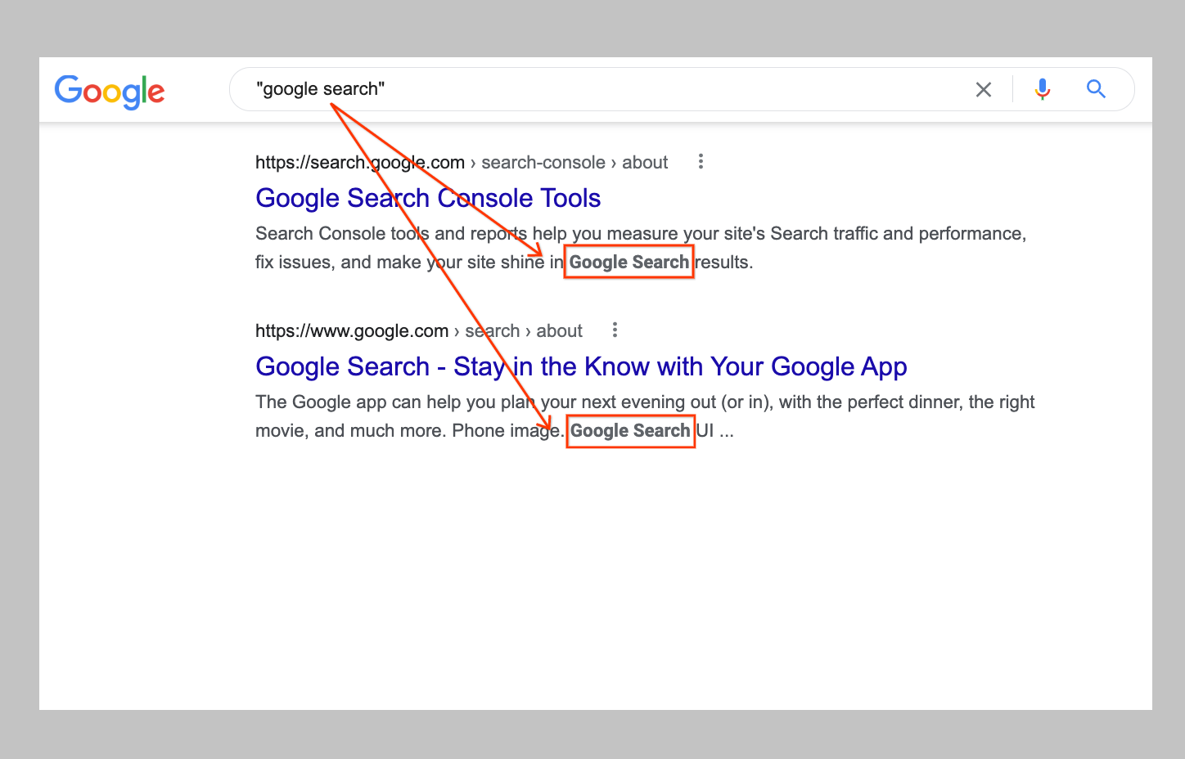The height and width of the screenshot is (759, 1185).
Task: Open the three-dot menu beside the Google App result
Action: point(615,330)
